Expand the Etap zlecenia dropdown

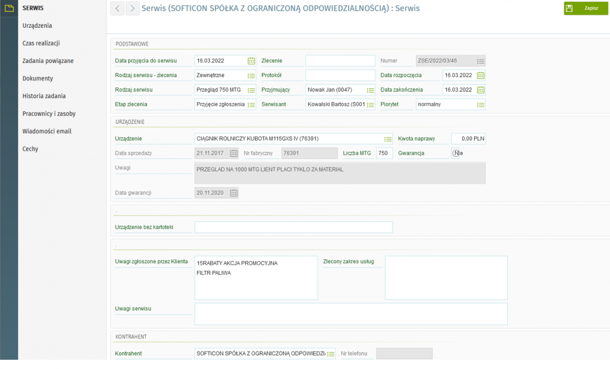251,105
